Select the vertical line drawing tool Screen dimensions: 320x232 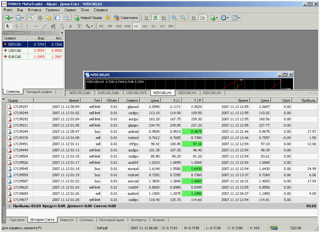(x=27, y=26)
